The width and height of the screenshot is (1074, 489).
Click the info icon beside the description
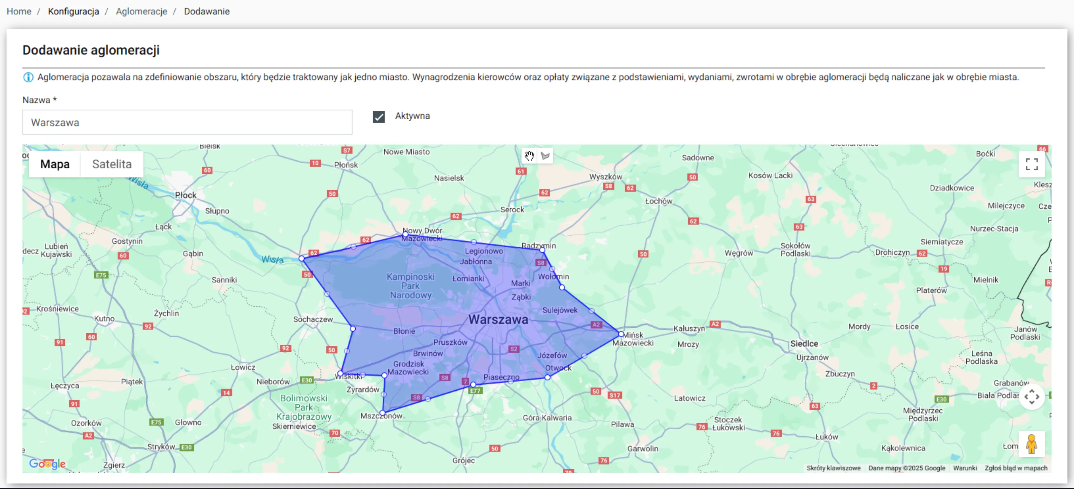point(28,77)
